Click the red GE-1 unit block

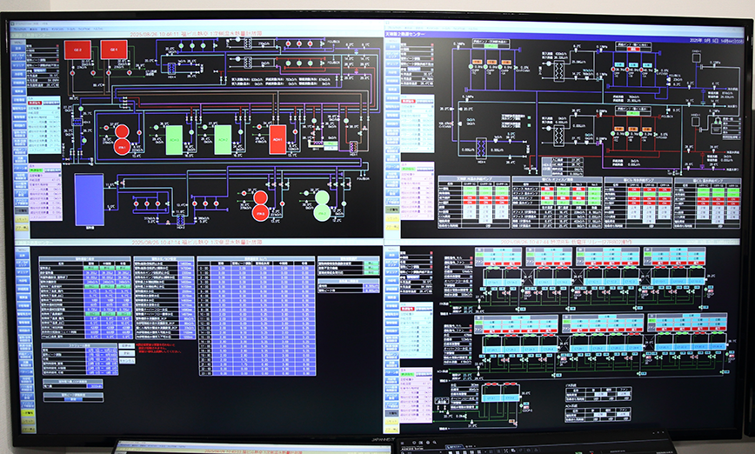coord(113,50)
